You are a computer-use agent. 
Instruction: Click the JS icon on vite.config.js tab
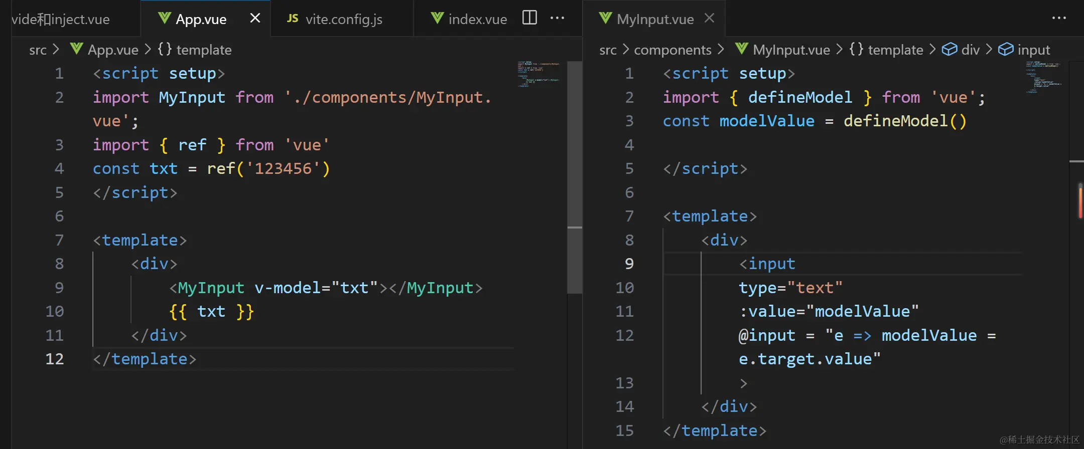[293, 19]
